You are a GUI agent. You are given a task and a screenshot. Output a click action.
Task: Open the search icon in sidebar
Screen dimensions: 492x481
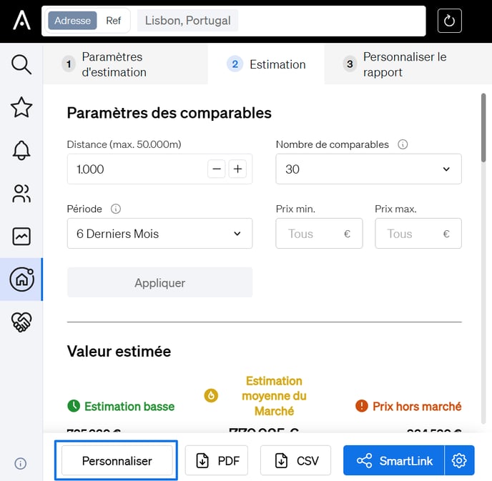click(21, 64)
